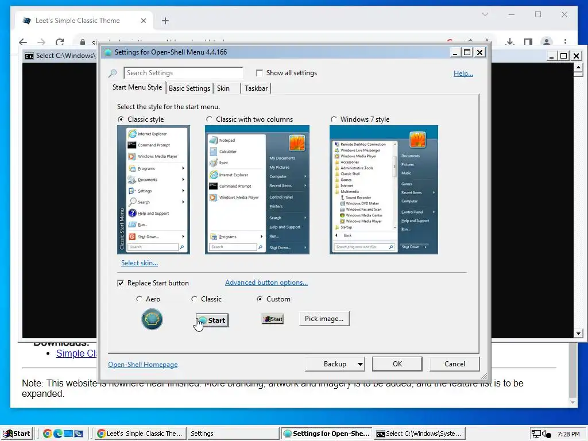Open a new Chrome tab with the plus icon
Image resolution: width=588 pixels, height=441 pixels.
pos(165,21)
